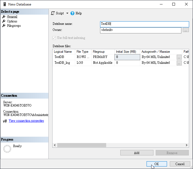Select the TestDB_log logical name cell

64,63
